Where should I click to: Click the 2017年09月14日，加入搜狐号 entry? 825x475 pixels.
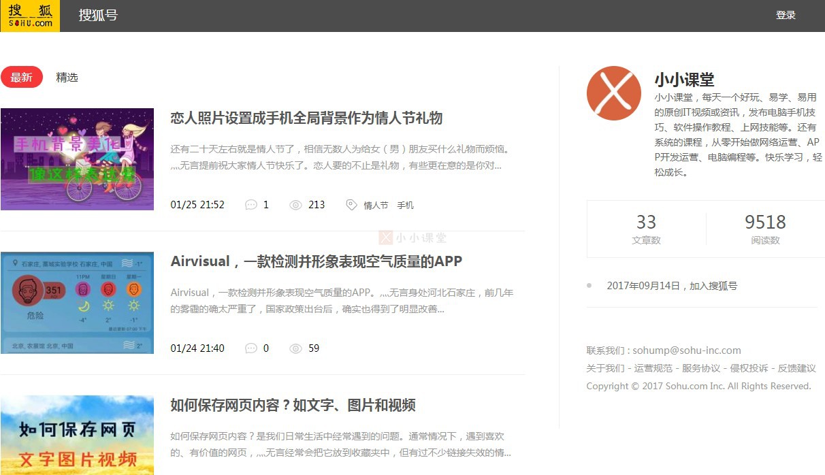pos(672,286)
